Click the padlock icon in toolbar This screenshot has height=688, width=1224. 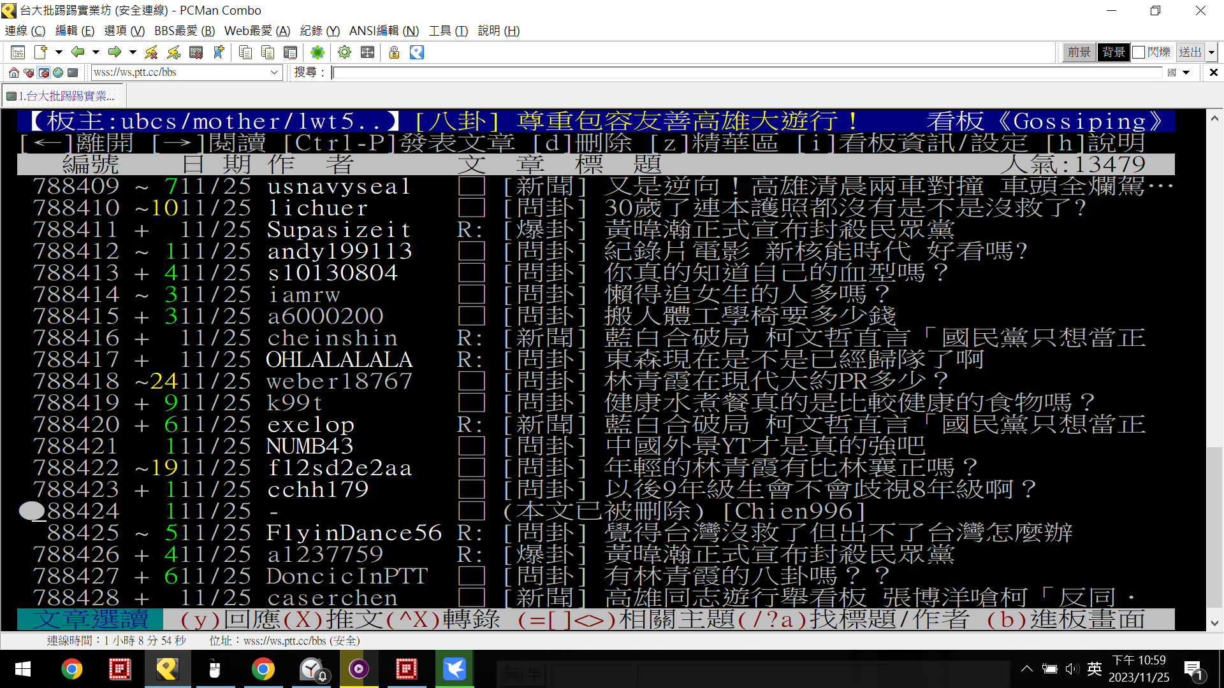pyautogui.click(x=394, y=52)
